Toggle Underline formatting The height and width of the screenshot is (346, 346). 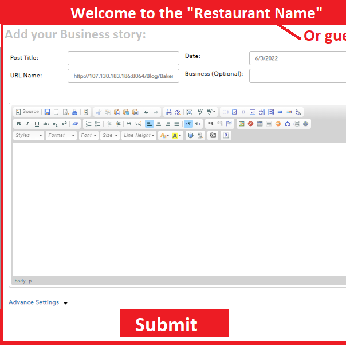pyautogui.click(x=37, y=124)
